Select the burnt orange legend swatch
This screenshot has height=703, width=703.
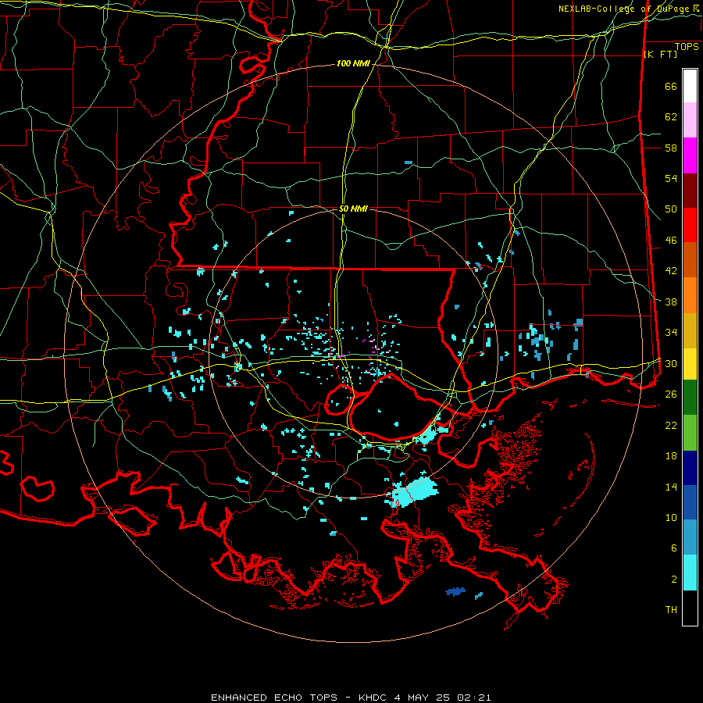point(690,260)
